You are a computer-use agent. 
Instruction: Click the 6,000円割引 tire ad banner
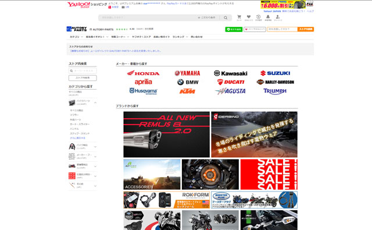pyautogui.click(x=287, y=5)
